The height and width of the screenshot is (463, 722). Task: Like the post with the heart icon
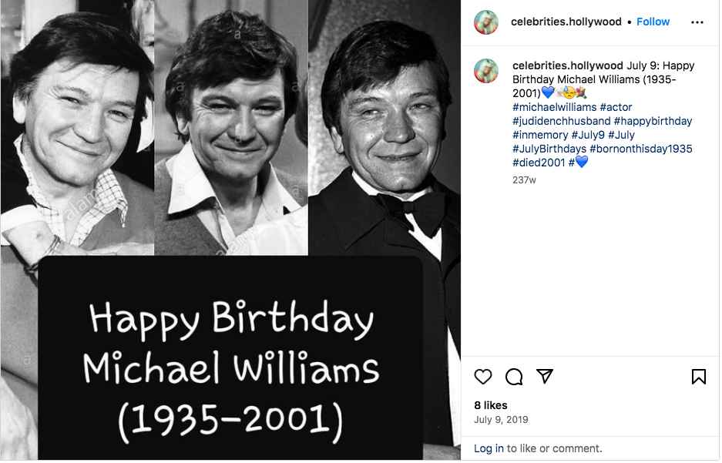483,377
